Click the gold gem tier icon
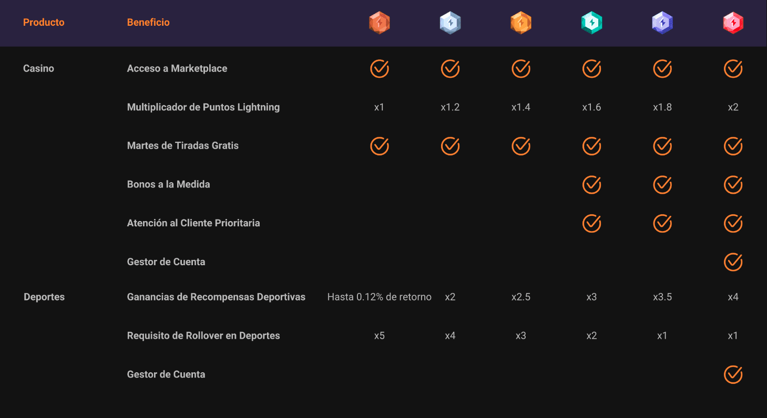767x418 pixels. 520,23
